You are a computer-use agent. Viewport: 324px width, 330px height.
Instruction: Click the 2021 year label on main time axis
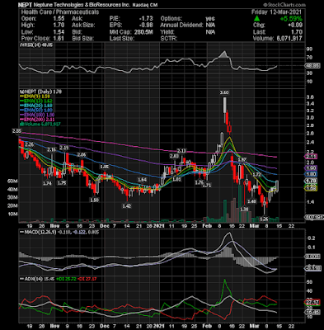point(158,226)
